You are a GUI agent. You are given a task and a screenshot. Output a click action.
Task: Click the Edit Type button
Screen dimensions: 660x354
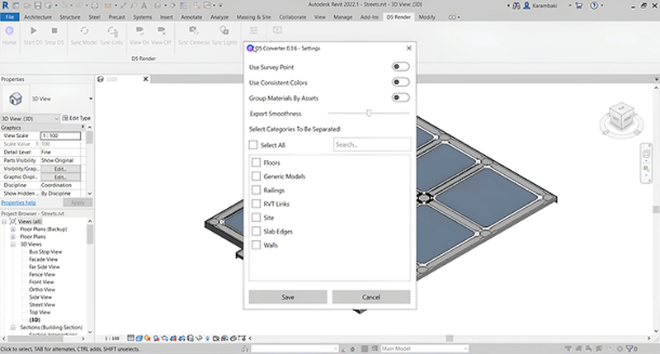tap(76, 118)
